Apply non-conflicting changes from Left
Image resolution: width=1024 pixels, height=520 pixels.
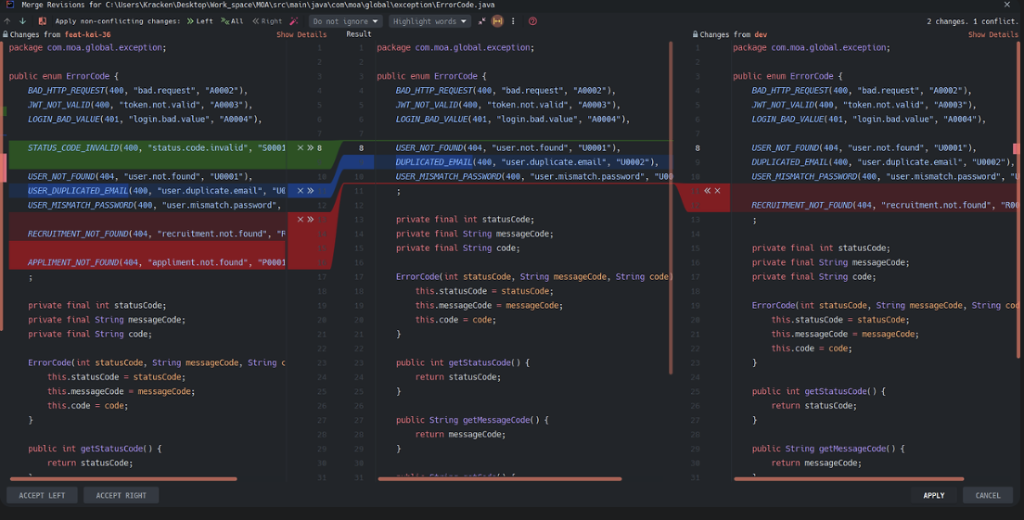(x=199, y=21)
